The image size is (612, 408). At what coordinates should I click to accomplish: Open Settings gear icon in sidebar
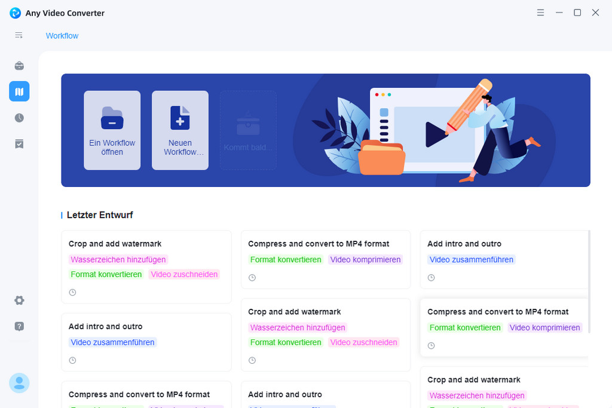coord(19,300)
